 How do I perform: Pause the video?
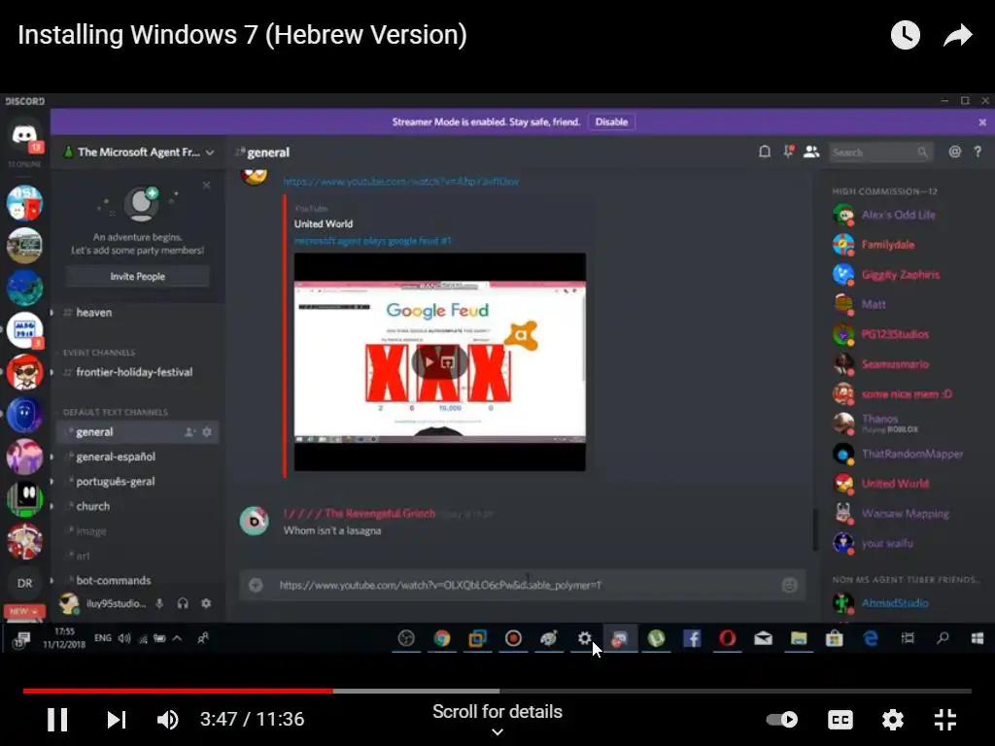coord(57,720)
